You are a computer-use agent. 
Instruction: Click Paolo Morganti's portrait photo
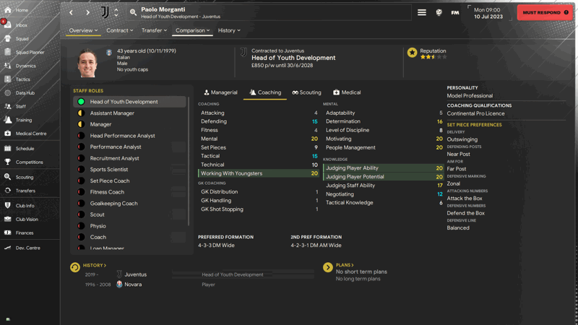[87, 63]
